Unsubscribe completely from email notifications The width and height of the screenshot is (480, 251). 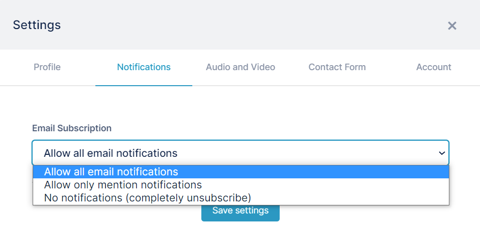(x=241, y=198)
